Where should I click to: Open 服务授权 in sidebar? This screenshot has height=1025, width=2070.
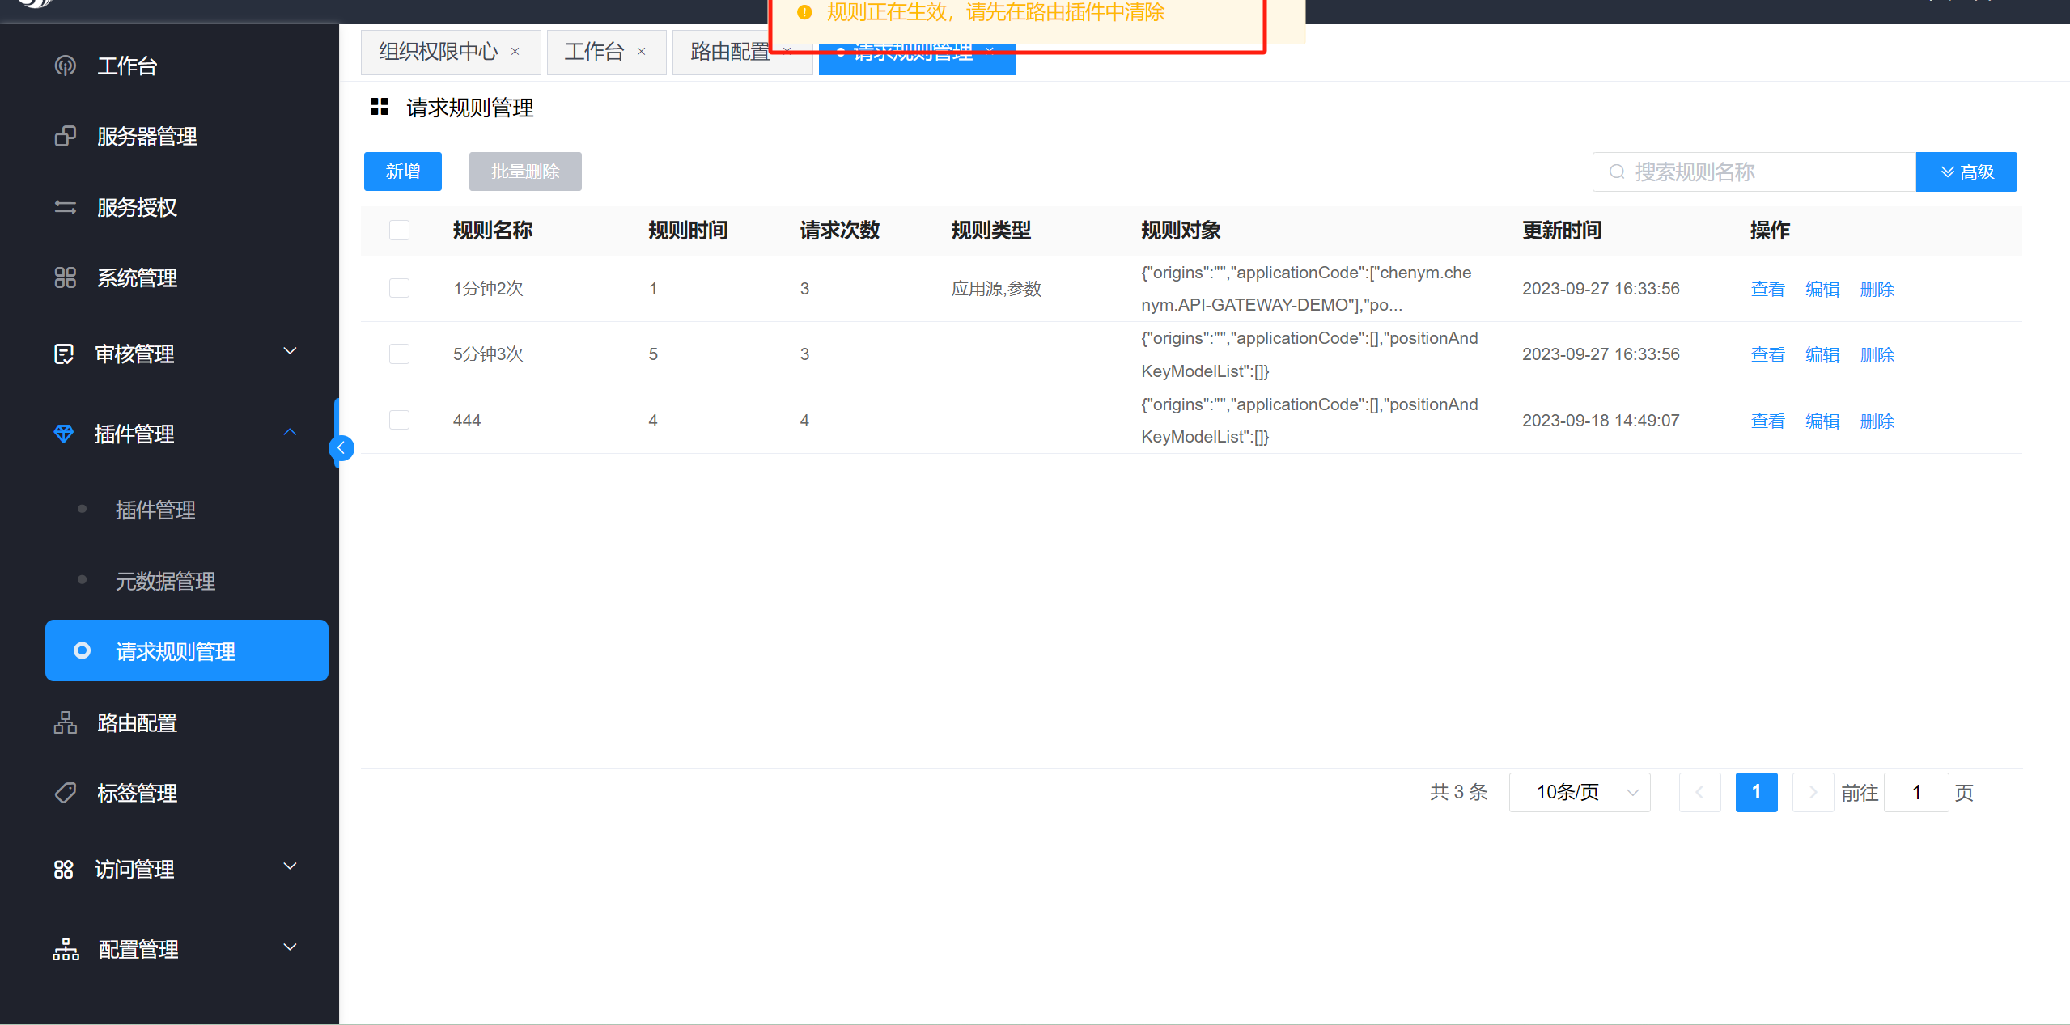[137, 207]
